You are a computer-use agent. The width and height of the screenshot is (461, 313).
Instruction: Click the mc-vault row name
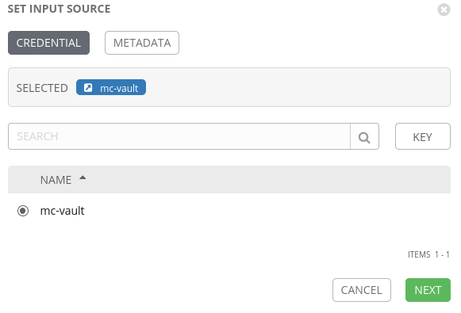63,211
